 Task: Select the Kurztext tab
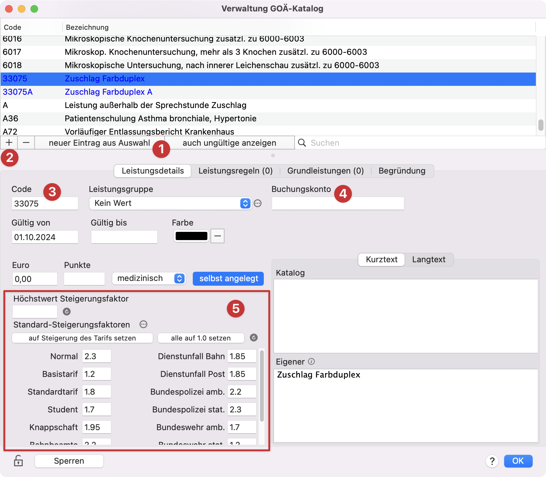pos(381,260)
